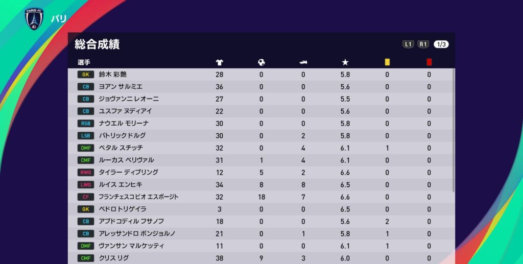Click the yellow card column icon

pos(387,62)
